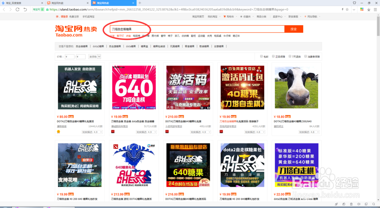The height and width of the screenshot is (208, 380).
Task: Click the trash icon in the status bar
Action: [351, 204]
